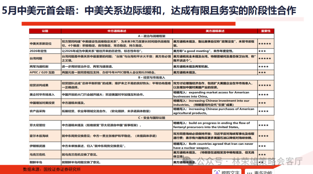Select the 数据来源：国投证券证券研究所 footer text
Image resolution: width=313 pixels, height=174 pixels.
pos(52,169)
